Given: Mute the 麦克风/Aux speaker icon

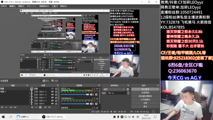Looking at the screenshot, I should pos(92,94).
